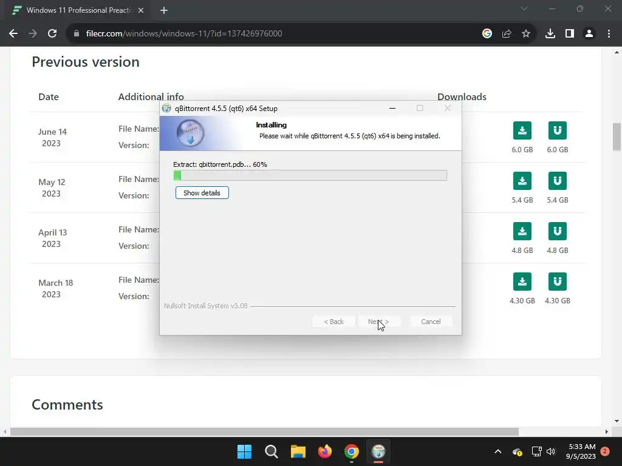
Task: Toggle Chrome side panel icon
Action: [570, 34]
